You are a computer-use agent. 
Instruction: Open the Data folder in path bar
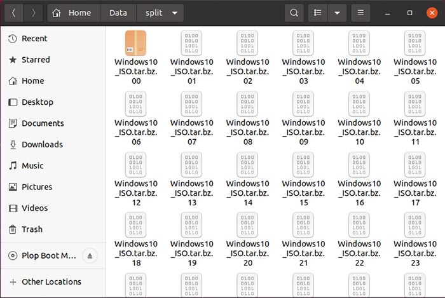(x=118, y=13)
